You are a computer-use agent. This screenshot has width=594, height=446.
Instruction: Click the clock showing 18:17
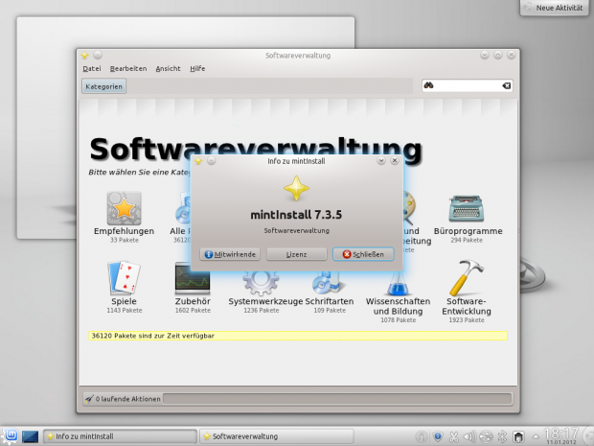[561, 434]
